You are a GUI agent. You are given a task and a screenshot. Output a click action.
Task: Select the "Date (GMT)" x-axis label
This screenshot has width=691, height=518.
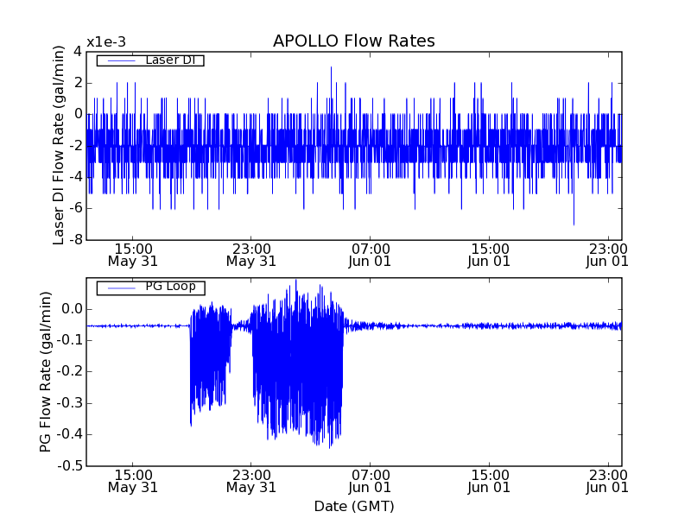point(353,506)
